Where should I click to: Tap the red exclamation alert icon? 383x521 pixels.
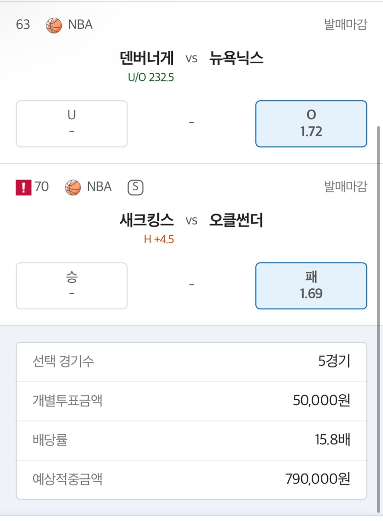23,187
